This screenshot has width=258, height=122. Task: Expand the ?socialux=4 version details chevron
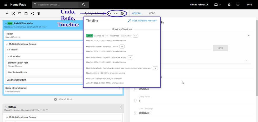pos(155,68)
